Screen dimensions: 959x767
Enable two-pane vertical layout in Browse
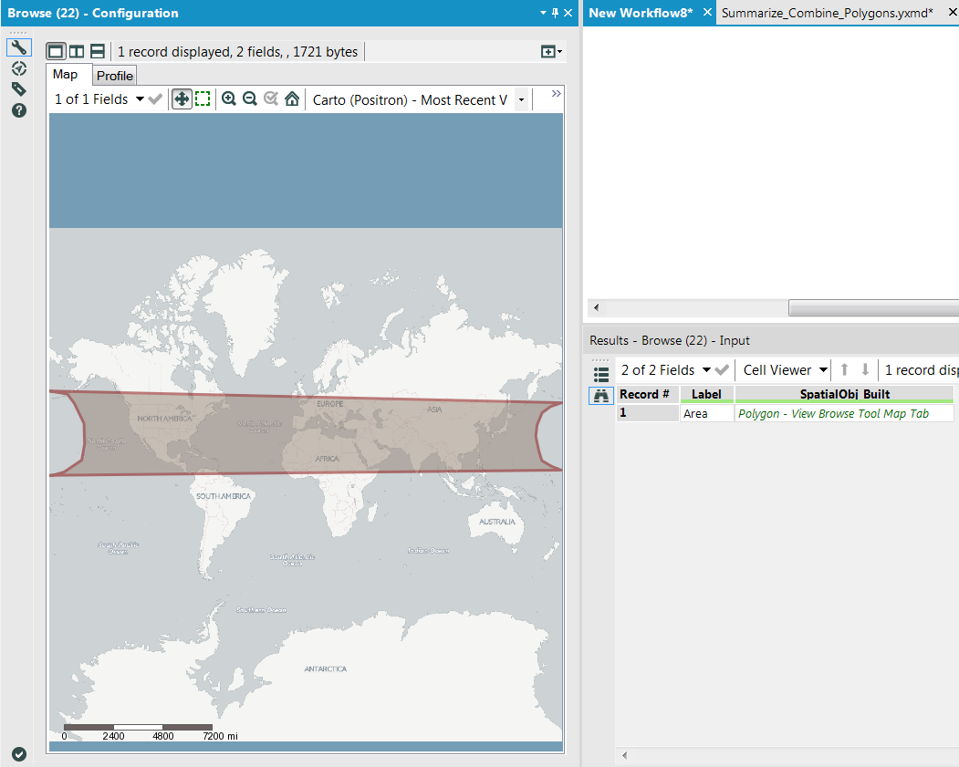pyautogui.click(x=77, y=51)
